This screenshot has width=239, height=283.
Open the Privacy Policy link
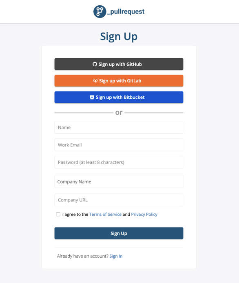[x=144, y=214]
